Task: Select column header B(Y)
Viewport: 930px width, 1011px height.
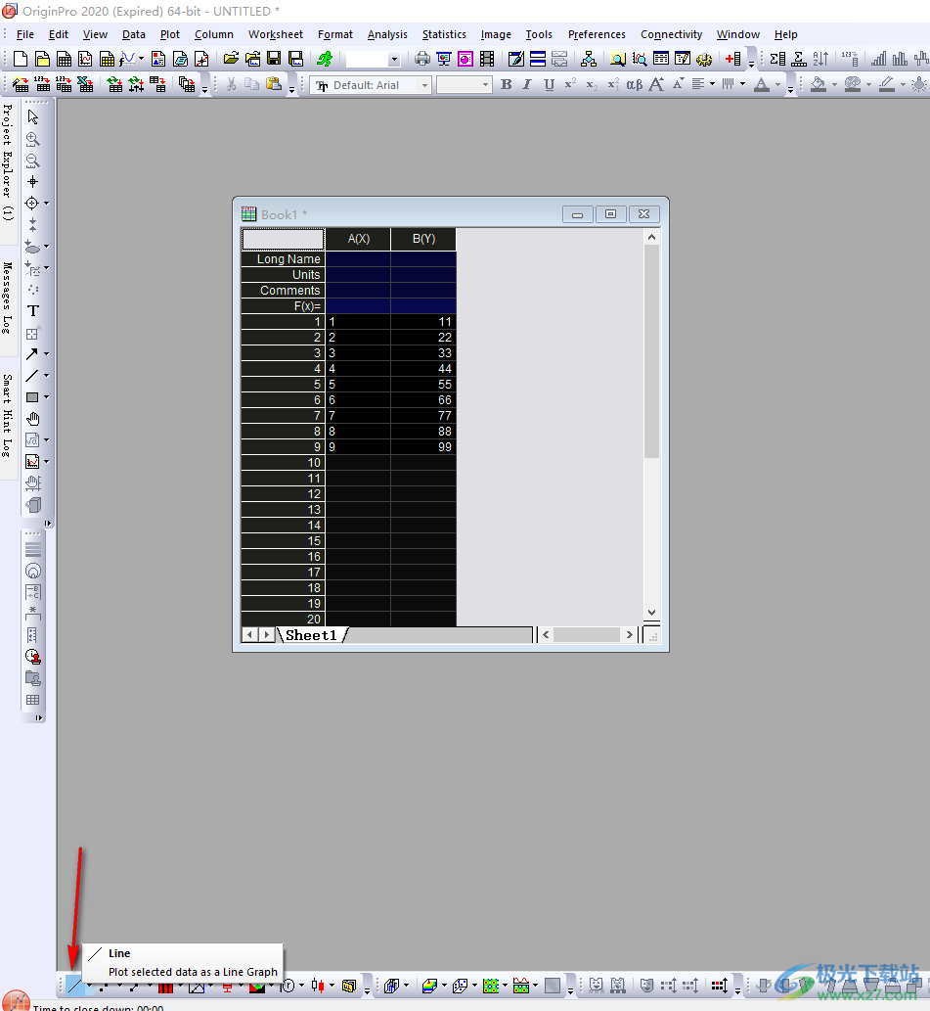Action: tap(423, 239)
